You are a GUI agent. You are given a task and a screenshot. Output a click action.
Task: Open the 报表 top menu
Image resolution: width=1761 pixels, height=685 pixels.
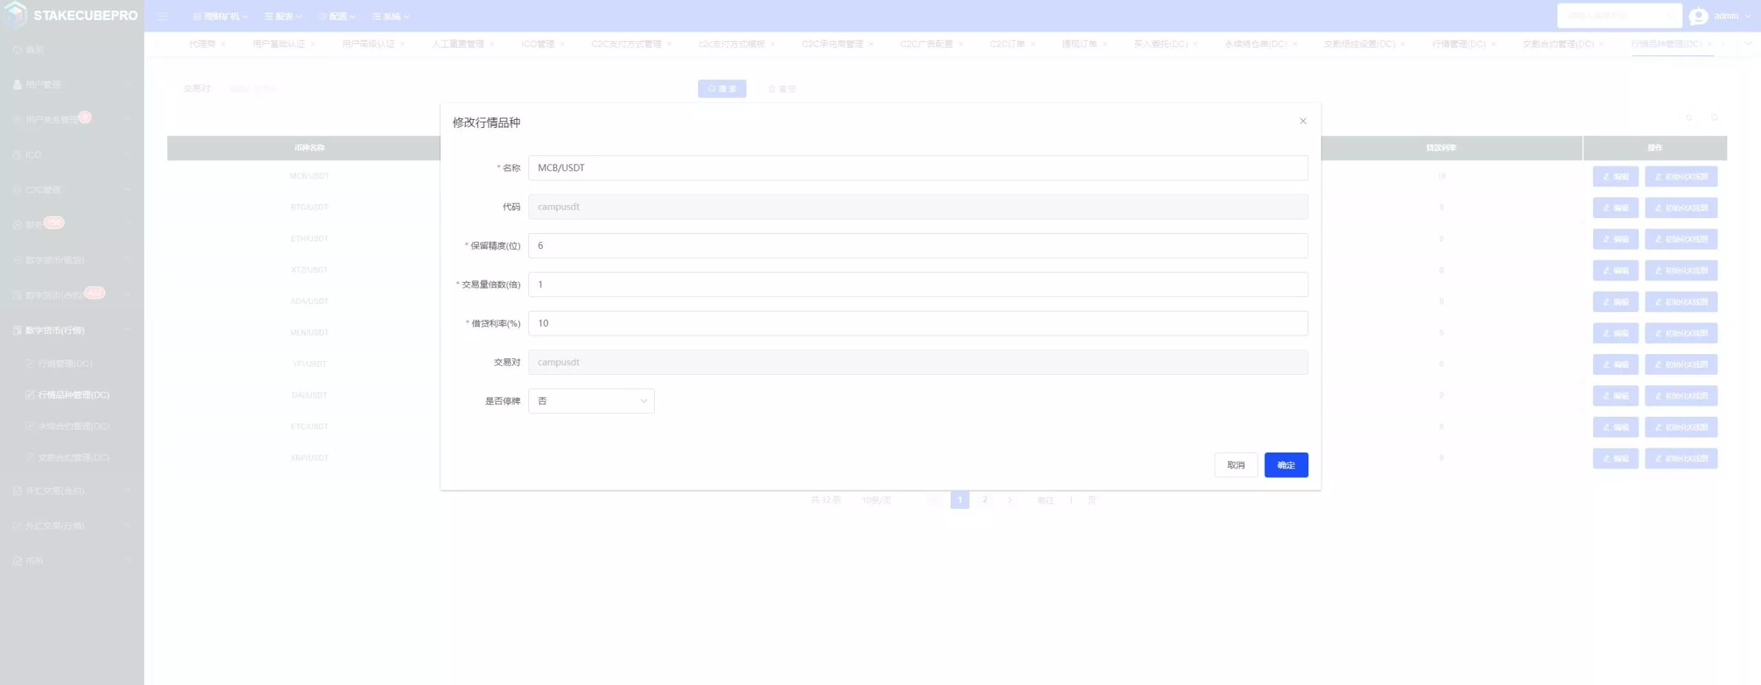[x=283, y=17]
